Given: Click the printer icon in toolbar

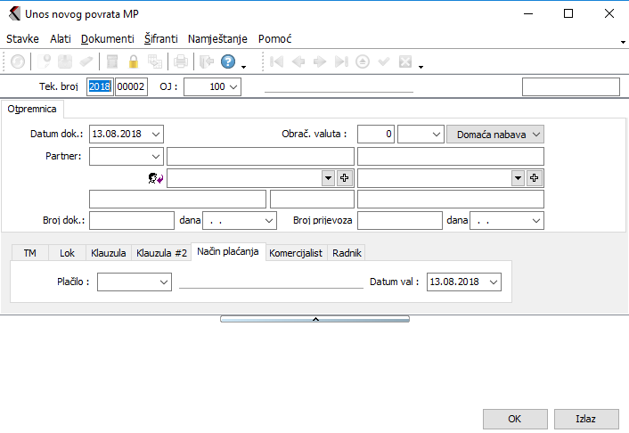Looking at the screenshot, I should click(181, 61).
